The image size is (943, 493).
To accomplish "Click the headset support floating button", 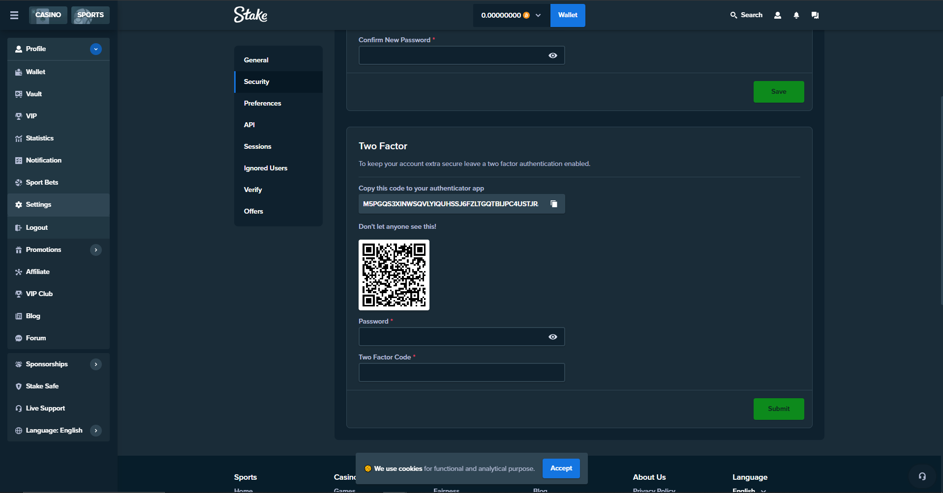I will (922, 476).
